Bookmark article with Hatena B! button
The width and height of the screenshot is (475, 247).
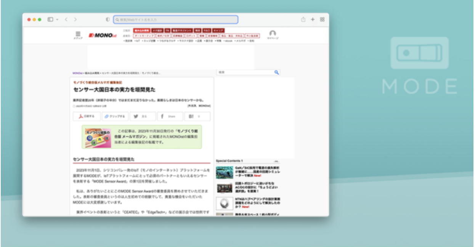pyautogui.click(x=197, y=116)
